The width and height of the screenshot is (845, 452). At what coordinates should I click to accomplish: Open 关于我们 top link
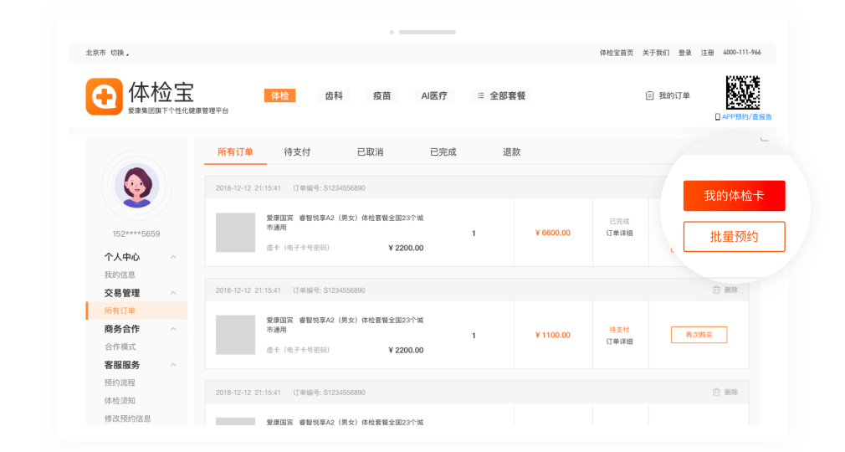656,53
